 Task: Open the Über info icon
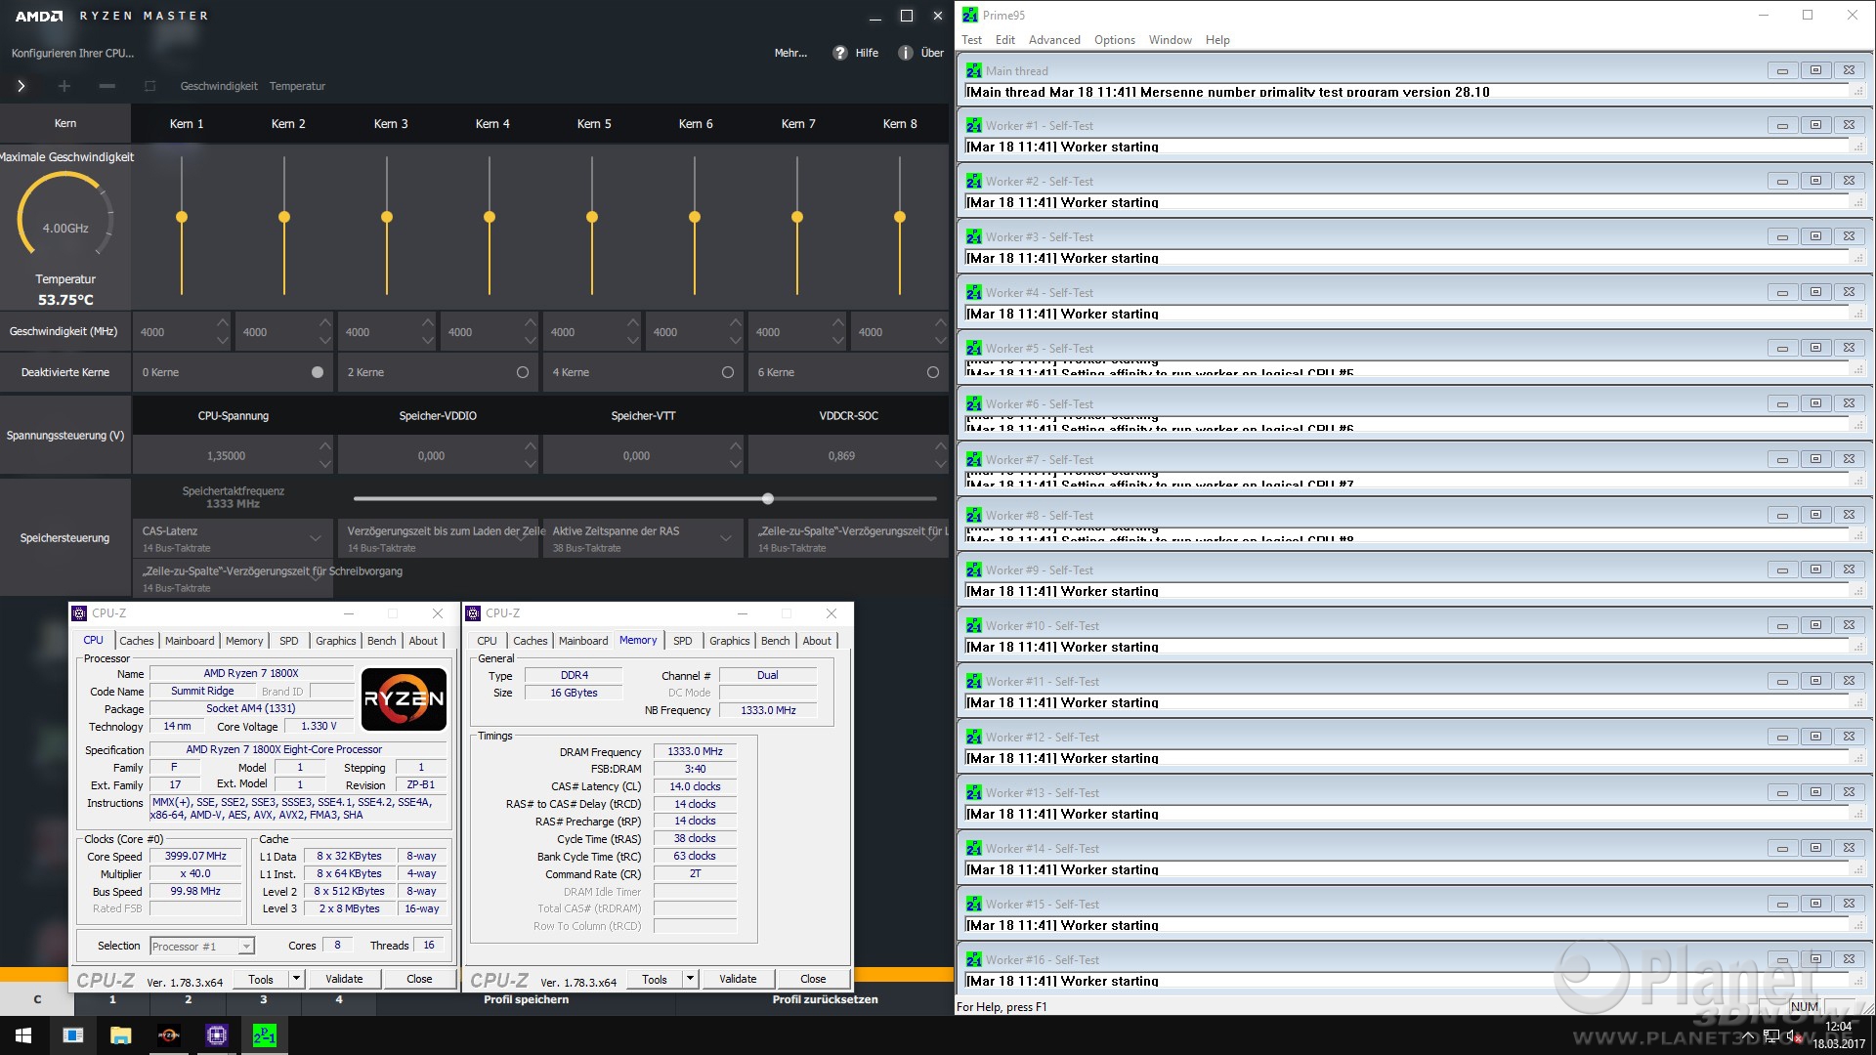coord(906,53)
